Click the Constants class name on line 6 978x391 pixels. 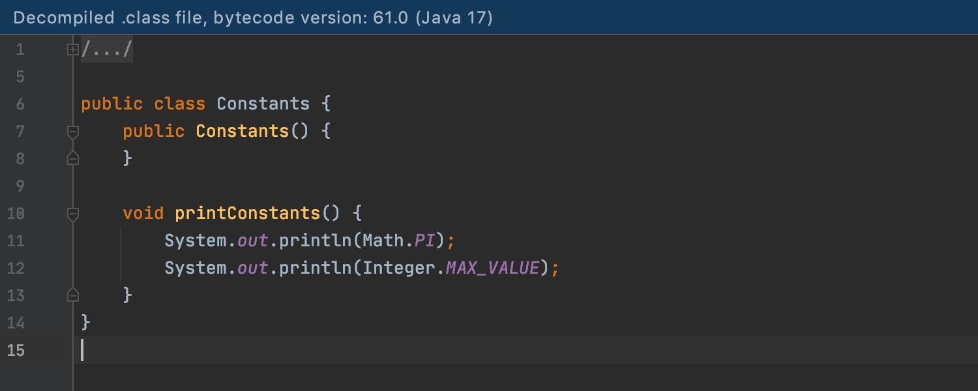click(x=263, y=104)
